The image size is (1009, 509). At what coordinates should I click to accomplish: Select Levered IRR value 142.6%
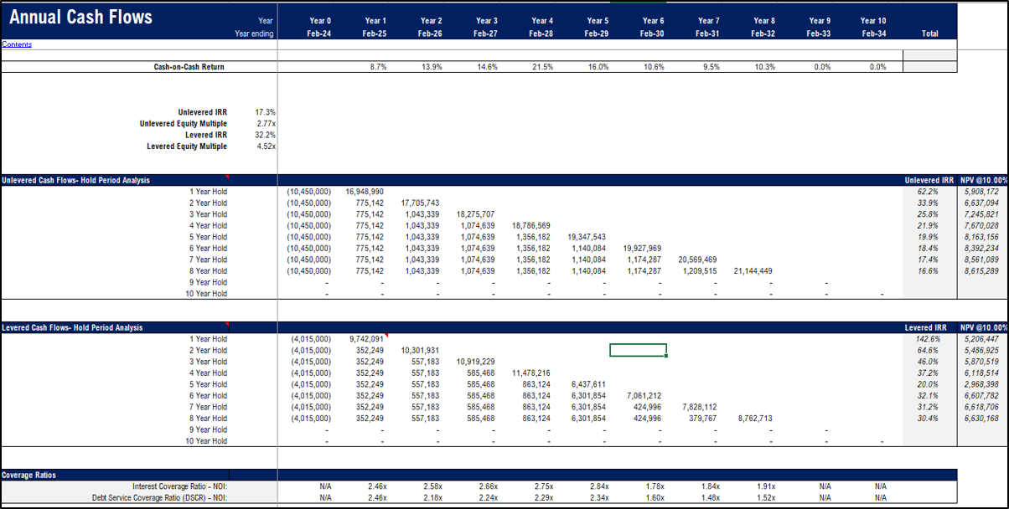pos(929,339)
